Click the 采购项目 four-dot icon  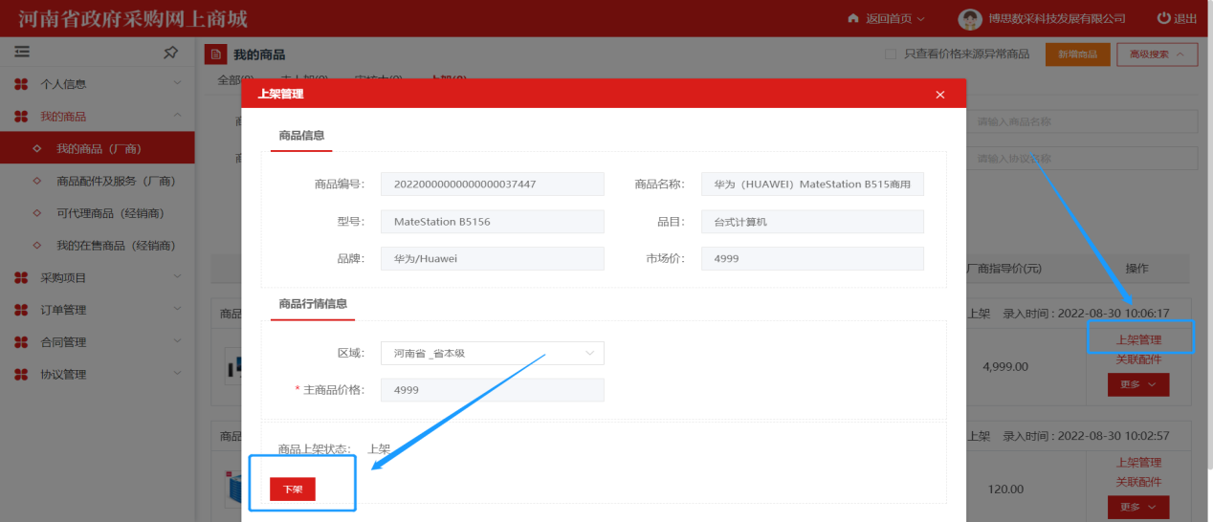click(x=21, y=278)
